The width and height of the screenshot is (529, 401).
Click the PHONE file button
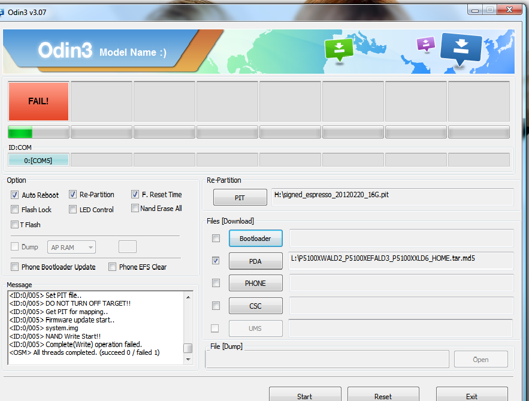(x=255, y=283)
